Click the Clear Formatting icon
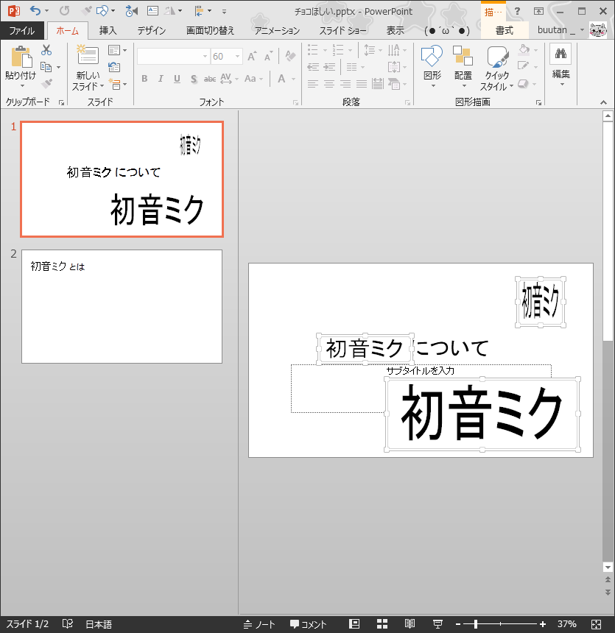The width and height of the screenshot is (615, 633). coord(289,56)
